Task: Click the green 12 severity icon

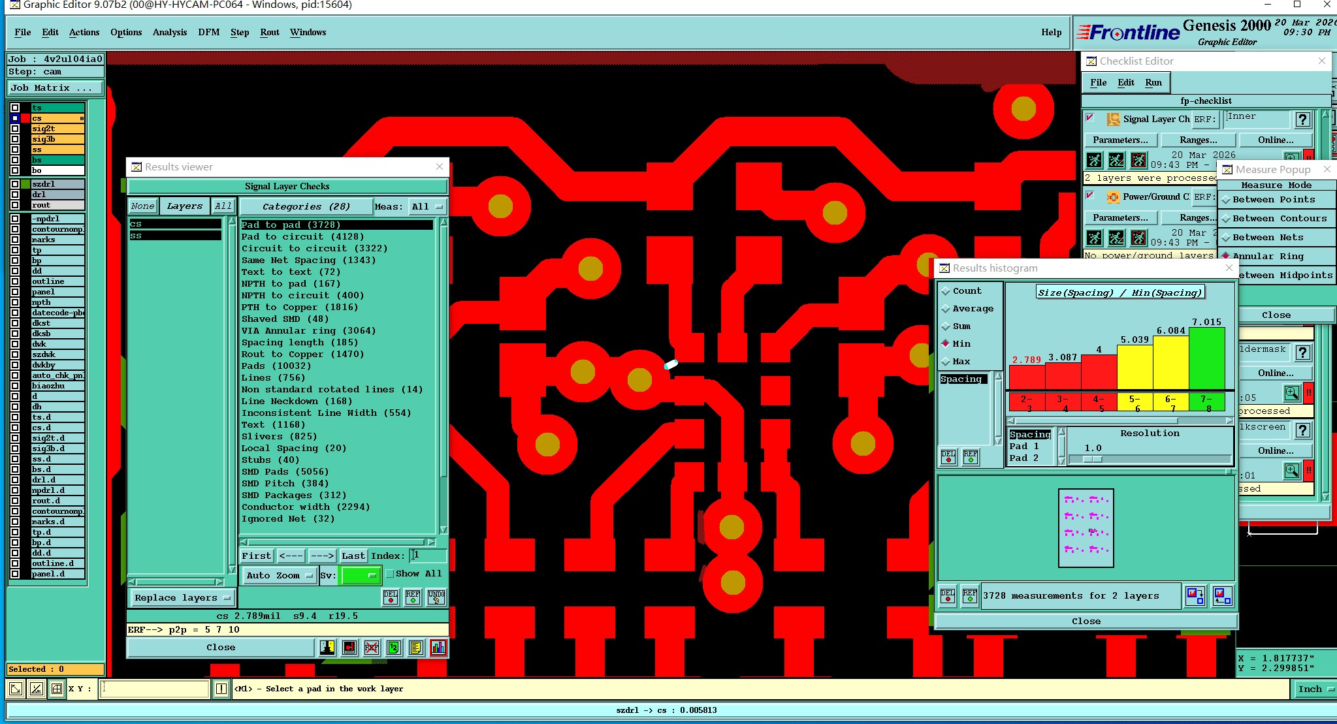Action: pos(393,648)
